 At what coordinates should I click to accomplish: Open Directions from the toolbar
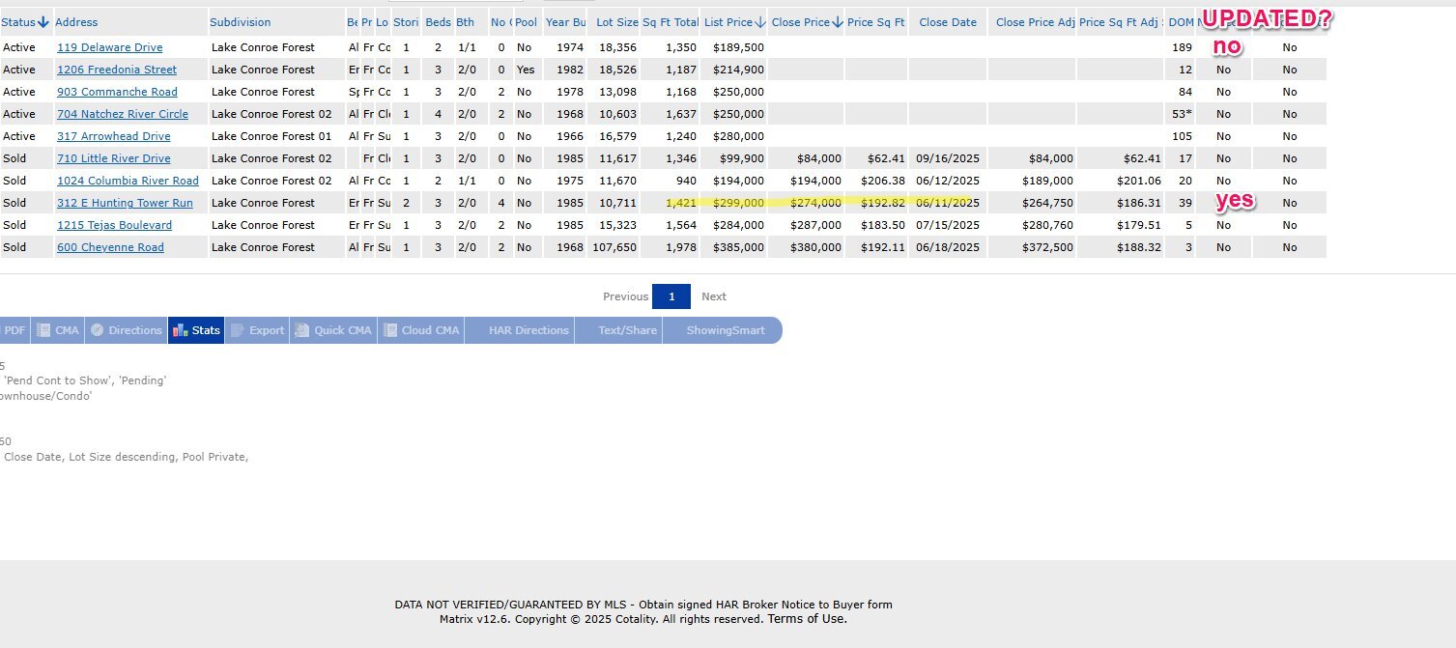[126, 330]
